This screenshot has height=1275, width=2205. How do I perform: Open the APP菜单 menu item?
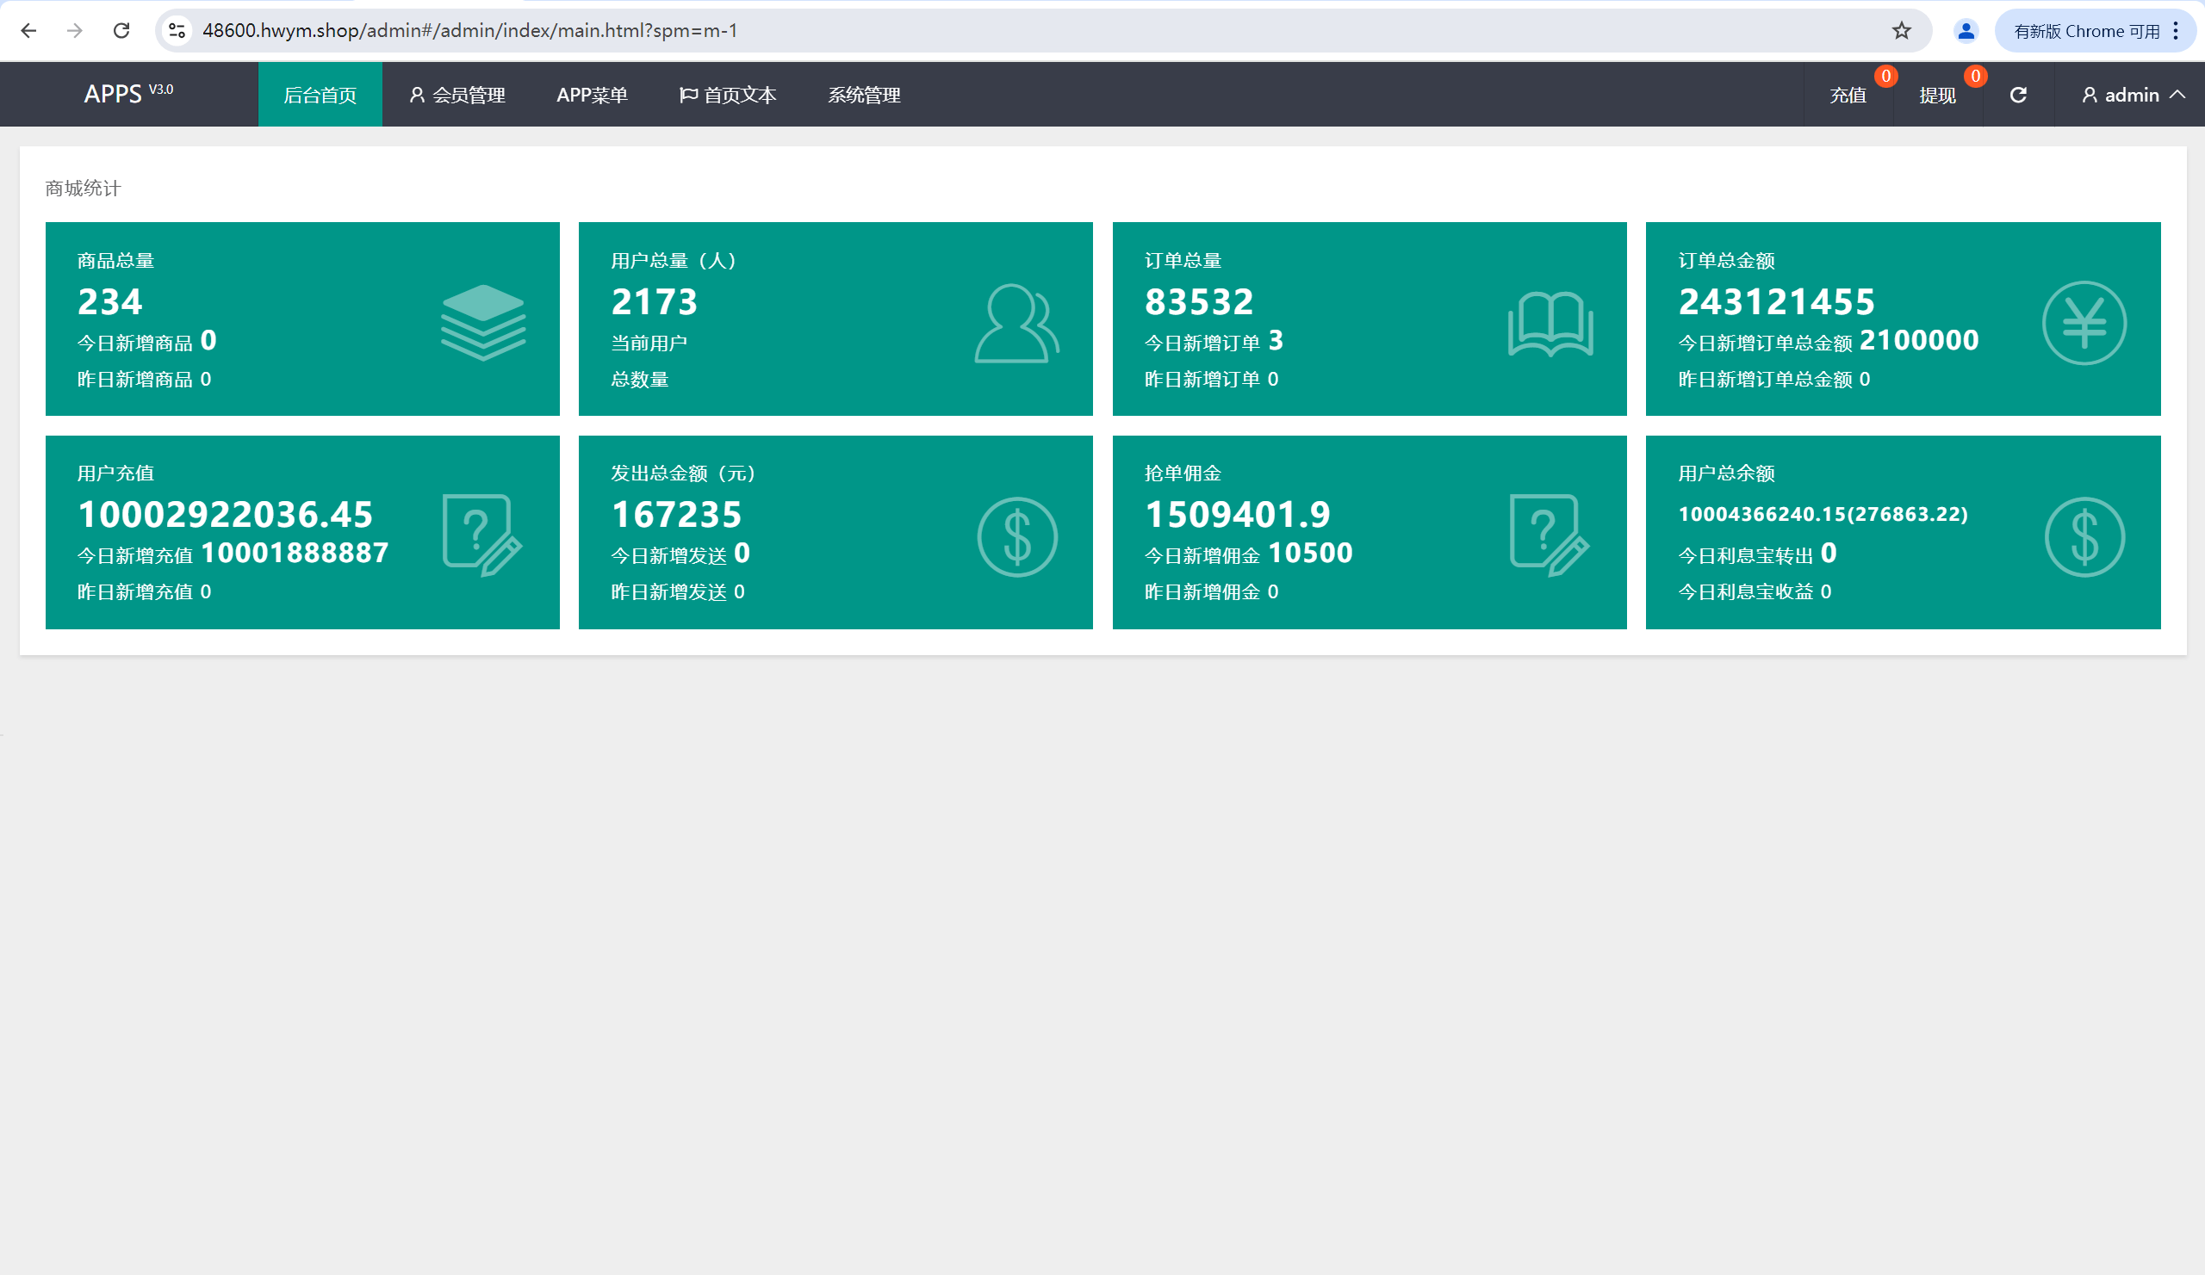pos(592,95)
